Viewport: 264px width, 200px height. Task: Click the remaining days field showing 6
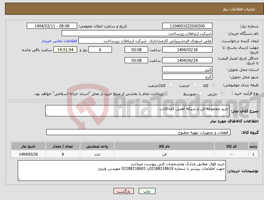(100, 49)
